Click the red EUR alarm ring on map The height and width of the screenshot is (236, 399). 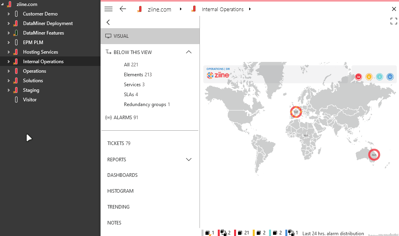[x=296, y=112]
